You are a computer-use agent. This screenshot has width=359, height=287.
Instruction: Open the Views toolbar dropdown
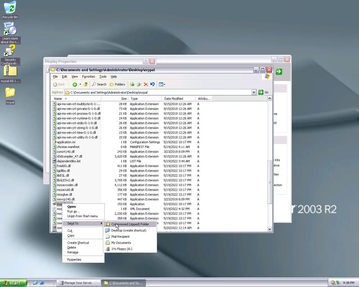[x=162, y=84]
